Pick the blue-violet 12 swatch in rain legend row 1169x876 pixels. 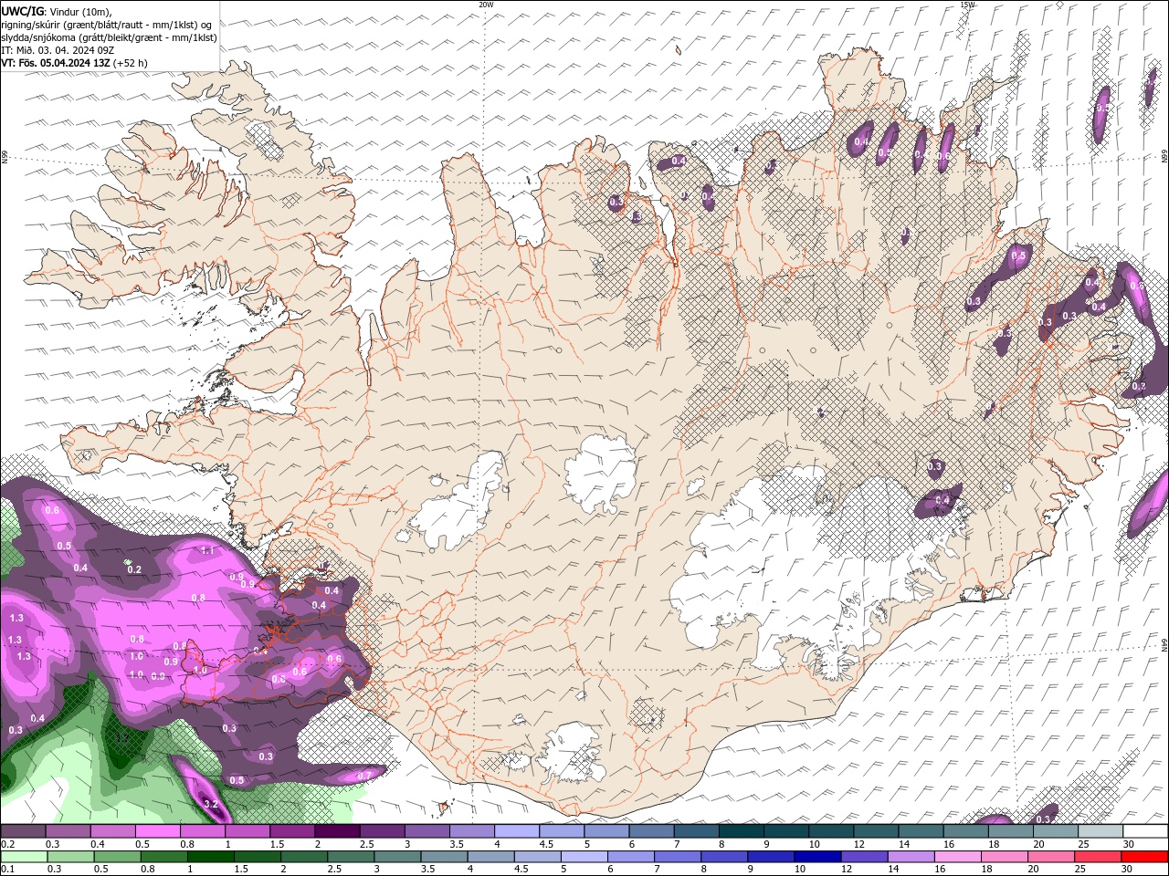[863, 857]
